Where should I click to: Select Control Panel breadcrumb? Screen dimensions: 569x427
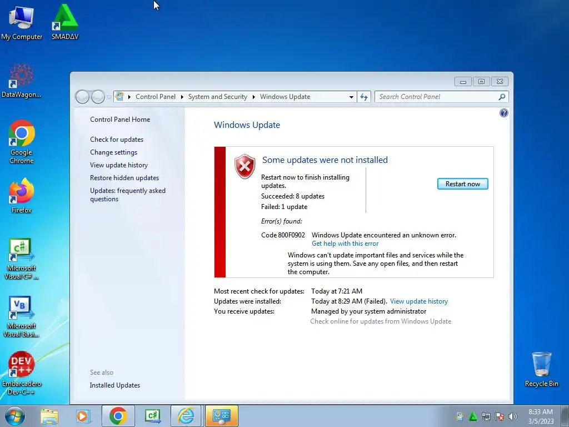point(156,97)
